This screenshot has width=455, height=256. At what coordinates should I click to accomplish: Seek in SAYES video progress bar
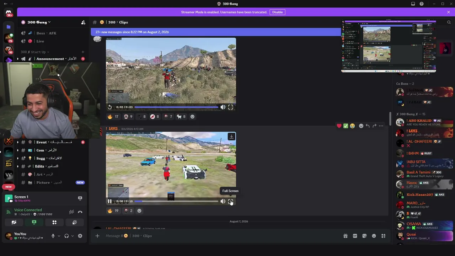tap(176, 202)
